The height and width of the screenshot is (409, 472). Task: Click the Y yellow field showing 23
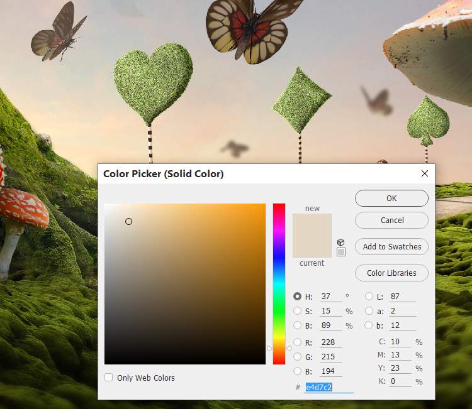pos(400,368)
